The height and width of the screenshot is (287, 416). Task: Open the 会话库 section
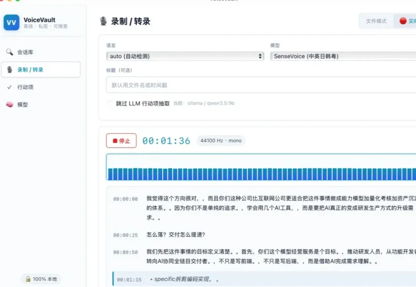pos(40,52)
